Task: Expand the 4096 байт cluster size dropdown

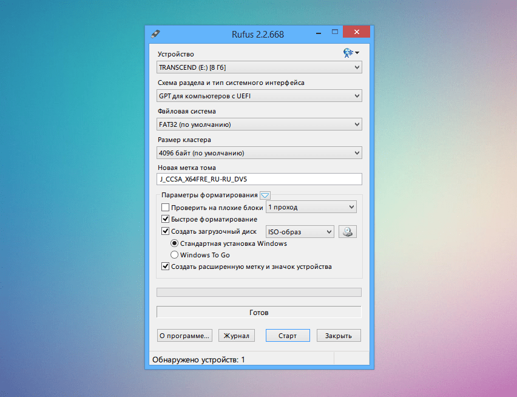Action: click(x=259, y=153)
